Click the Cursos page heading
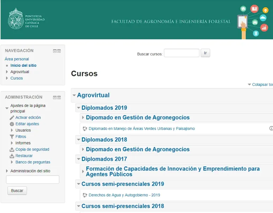This screenshot has width=273, height=213. pyautogui.click(x=84, y=73)
